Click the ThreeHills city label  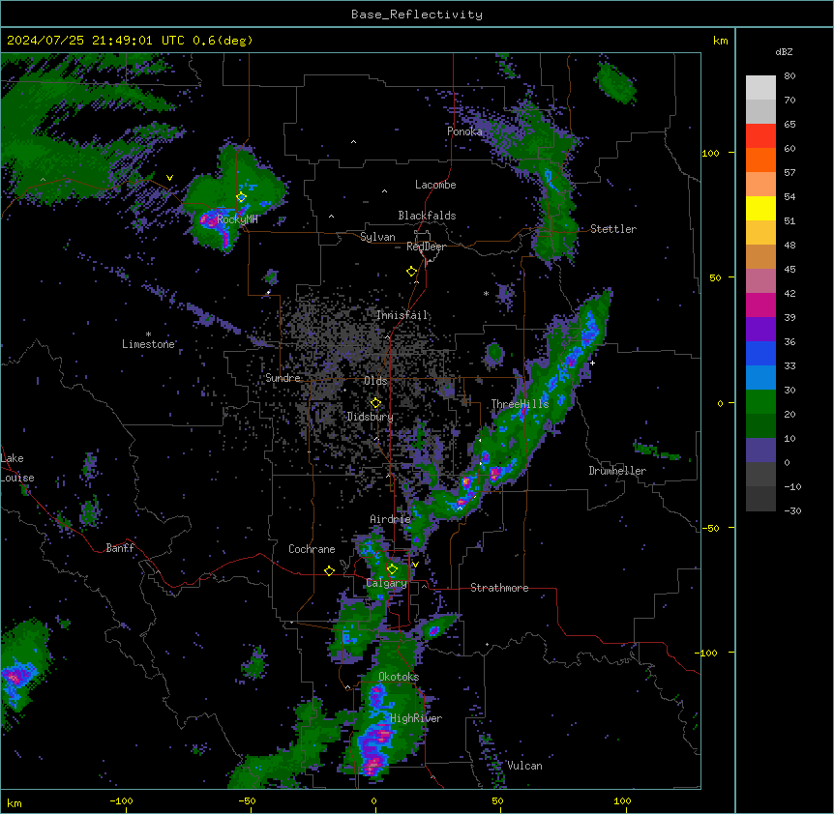pos(520,404)
